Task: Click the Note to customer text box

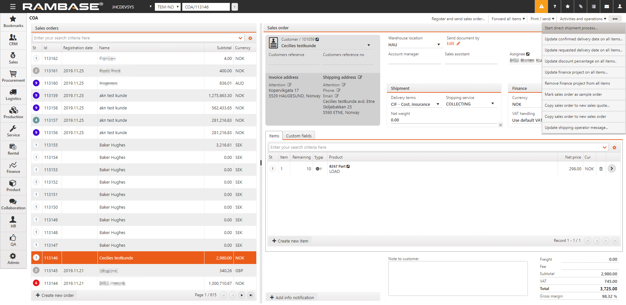Action: pos(457,278)
